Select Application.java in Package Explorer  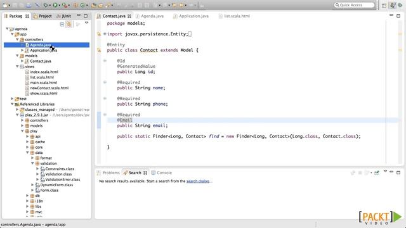click(44, 51)
